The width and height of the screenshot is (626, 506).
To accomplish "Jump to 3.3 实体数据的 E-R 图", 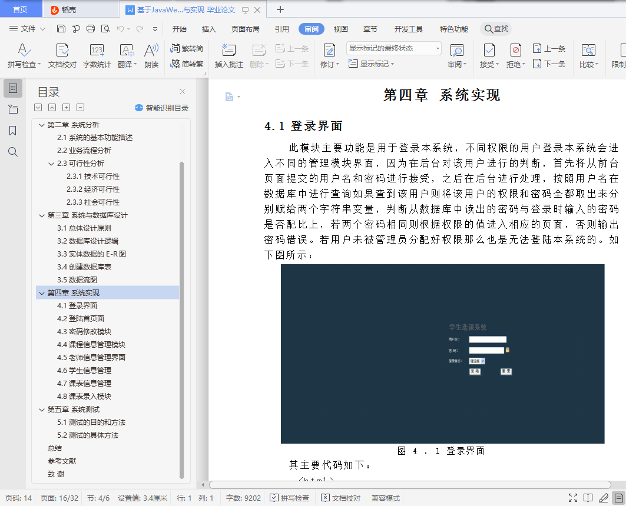I will (x=91, y=254).
